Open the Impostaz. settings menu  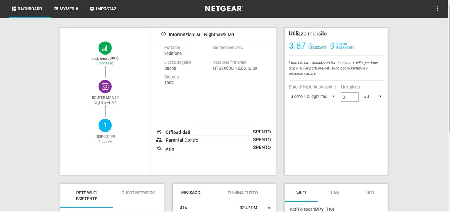103,9
